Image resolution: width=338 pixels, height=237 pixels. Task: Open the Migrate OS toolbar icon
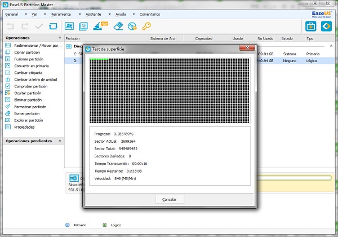(69, 27)
